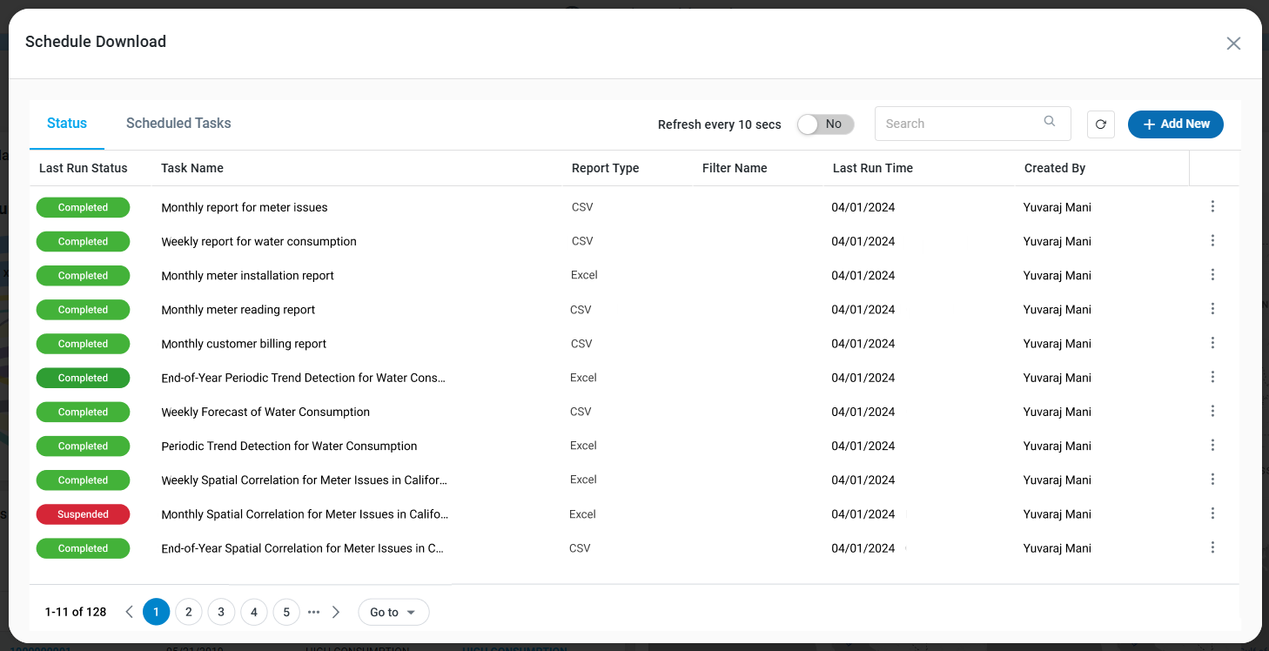This screenshot has width=1269, height=651.
Task: Sort by Last Run Time column header
Action: pos(872,168)
